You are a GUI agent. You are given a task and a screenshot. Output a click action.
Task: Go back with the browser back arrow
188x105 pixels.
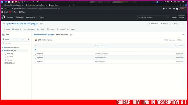(x=2, y=9)
